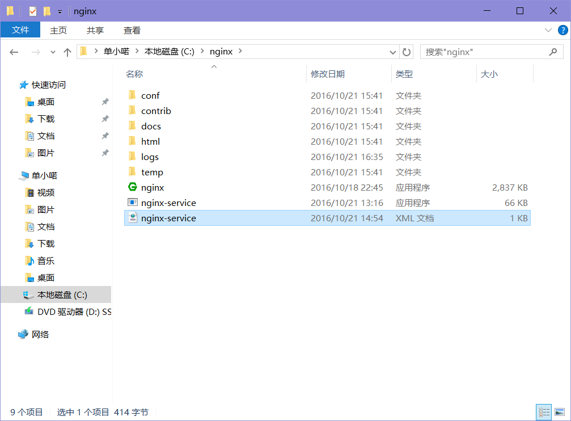Click the nginx-service application exe icon

click(x=133, y=203)
